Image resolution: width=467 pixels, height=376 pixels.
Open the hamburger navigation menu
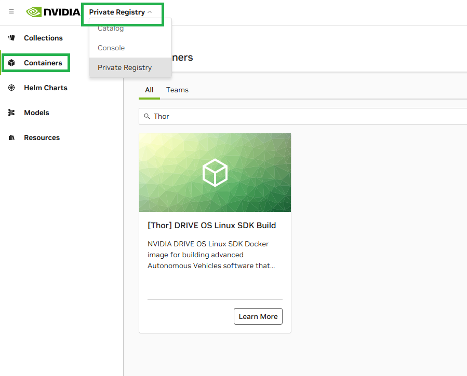11,11
